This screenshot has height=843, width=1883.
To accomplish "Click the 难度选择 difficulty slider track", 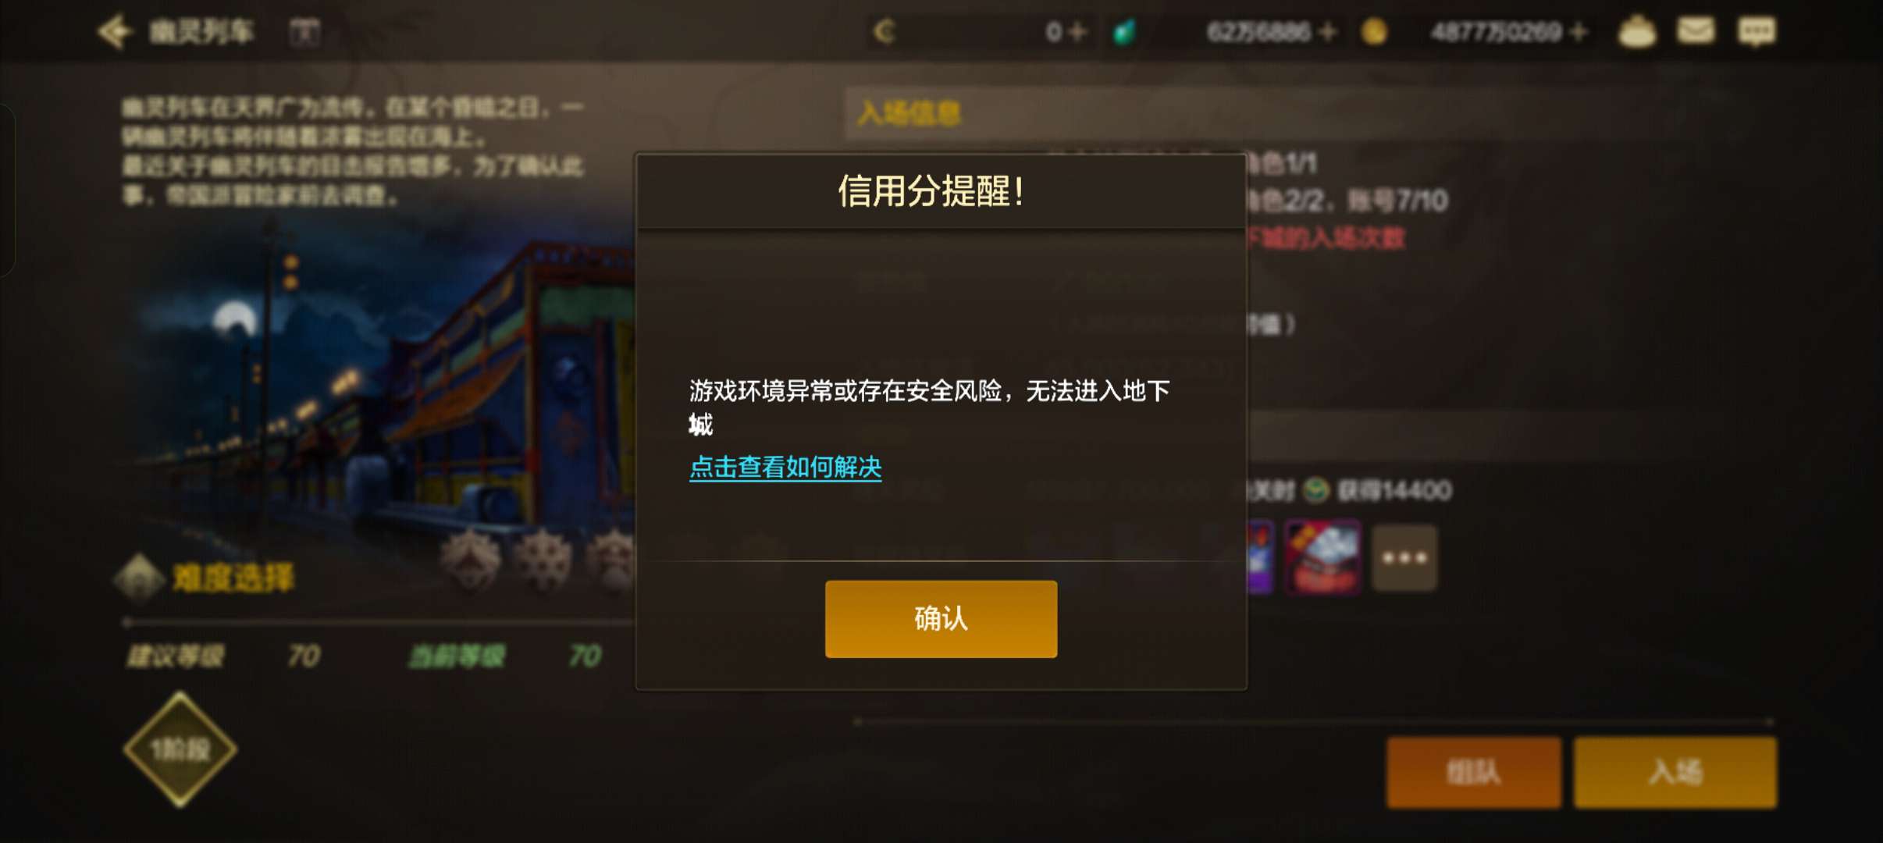I will tap(379, 622).
